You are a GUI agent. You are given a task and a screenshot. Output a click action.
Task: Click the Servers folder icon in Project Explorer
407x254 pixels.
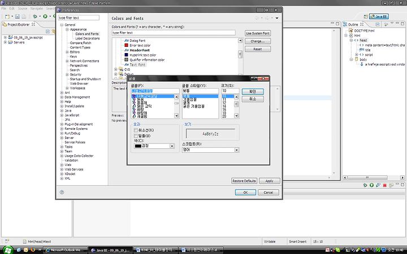[10, 42]
